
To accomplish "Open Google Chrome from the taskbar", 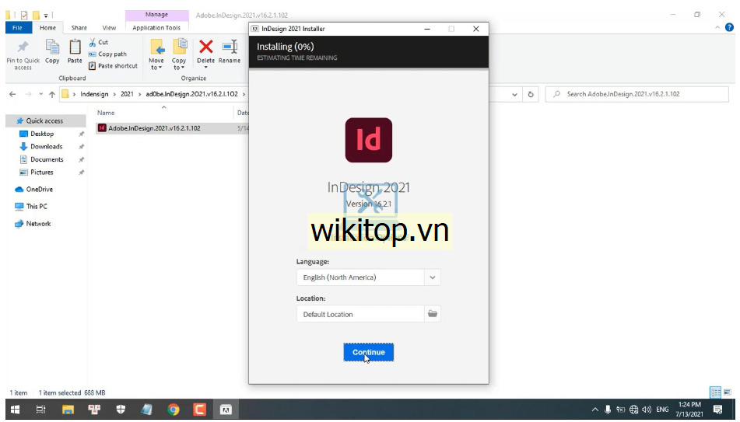I will click(x=174, y=410).
